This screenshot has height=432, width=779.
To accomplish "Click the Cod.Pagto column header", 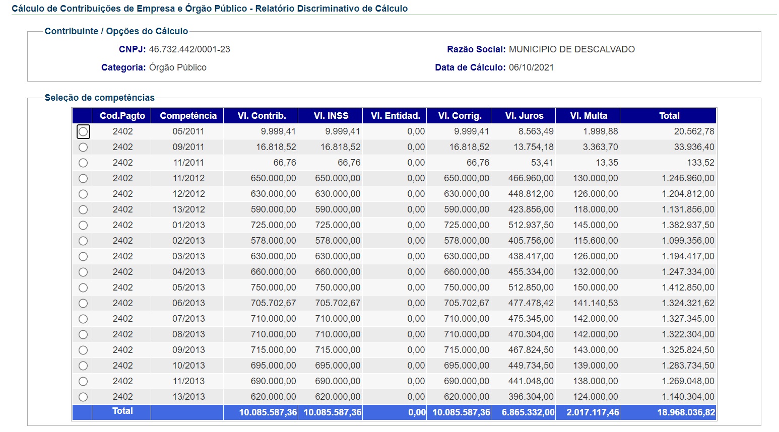I will tap(122, 116).
